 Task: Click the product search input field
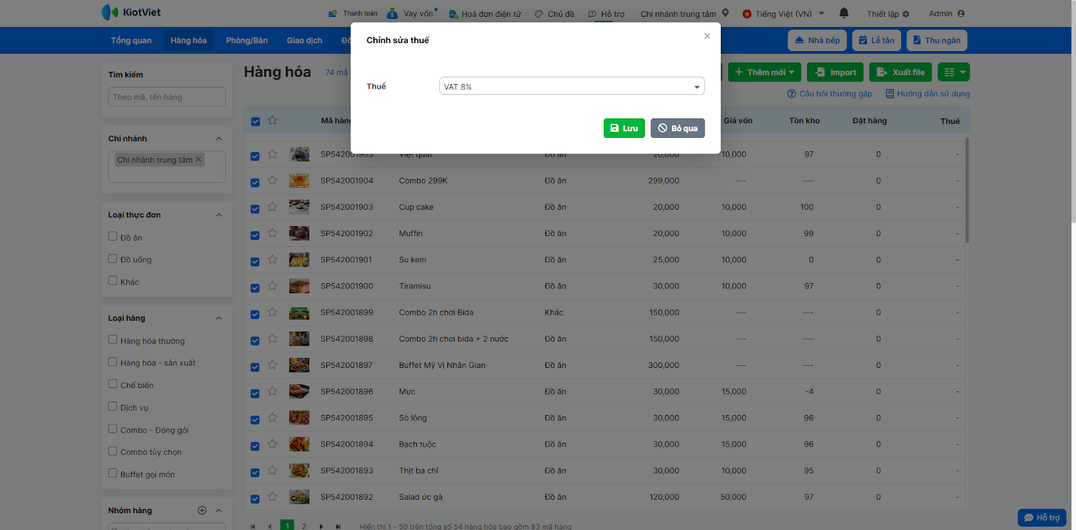pos(167,97)
